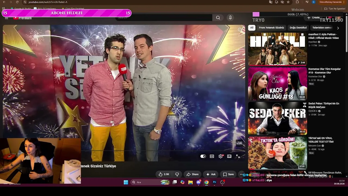Start voice search with the microphone
This screenshot has width=348, height=196.
[230, 18]
